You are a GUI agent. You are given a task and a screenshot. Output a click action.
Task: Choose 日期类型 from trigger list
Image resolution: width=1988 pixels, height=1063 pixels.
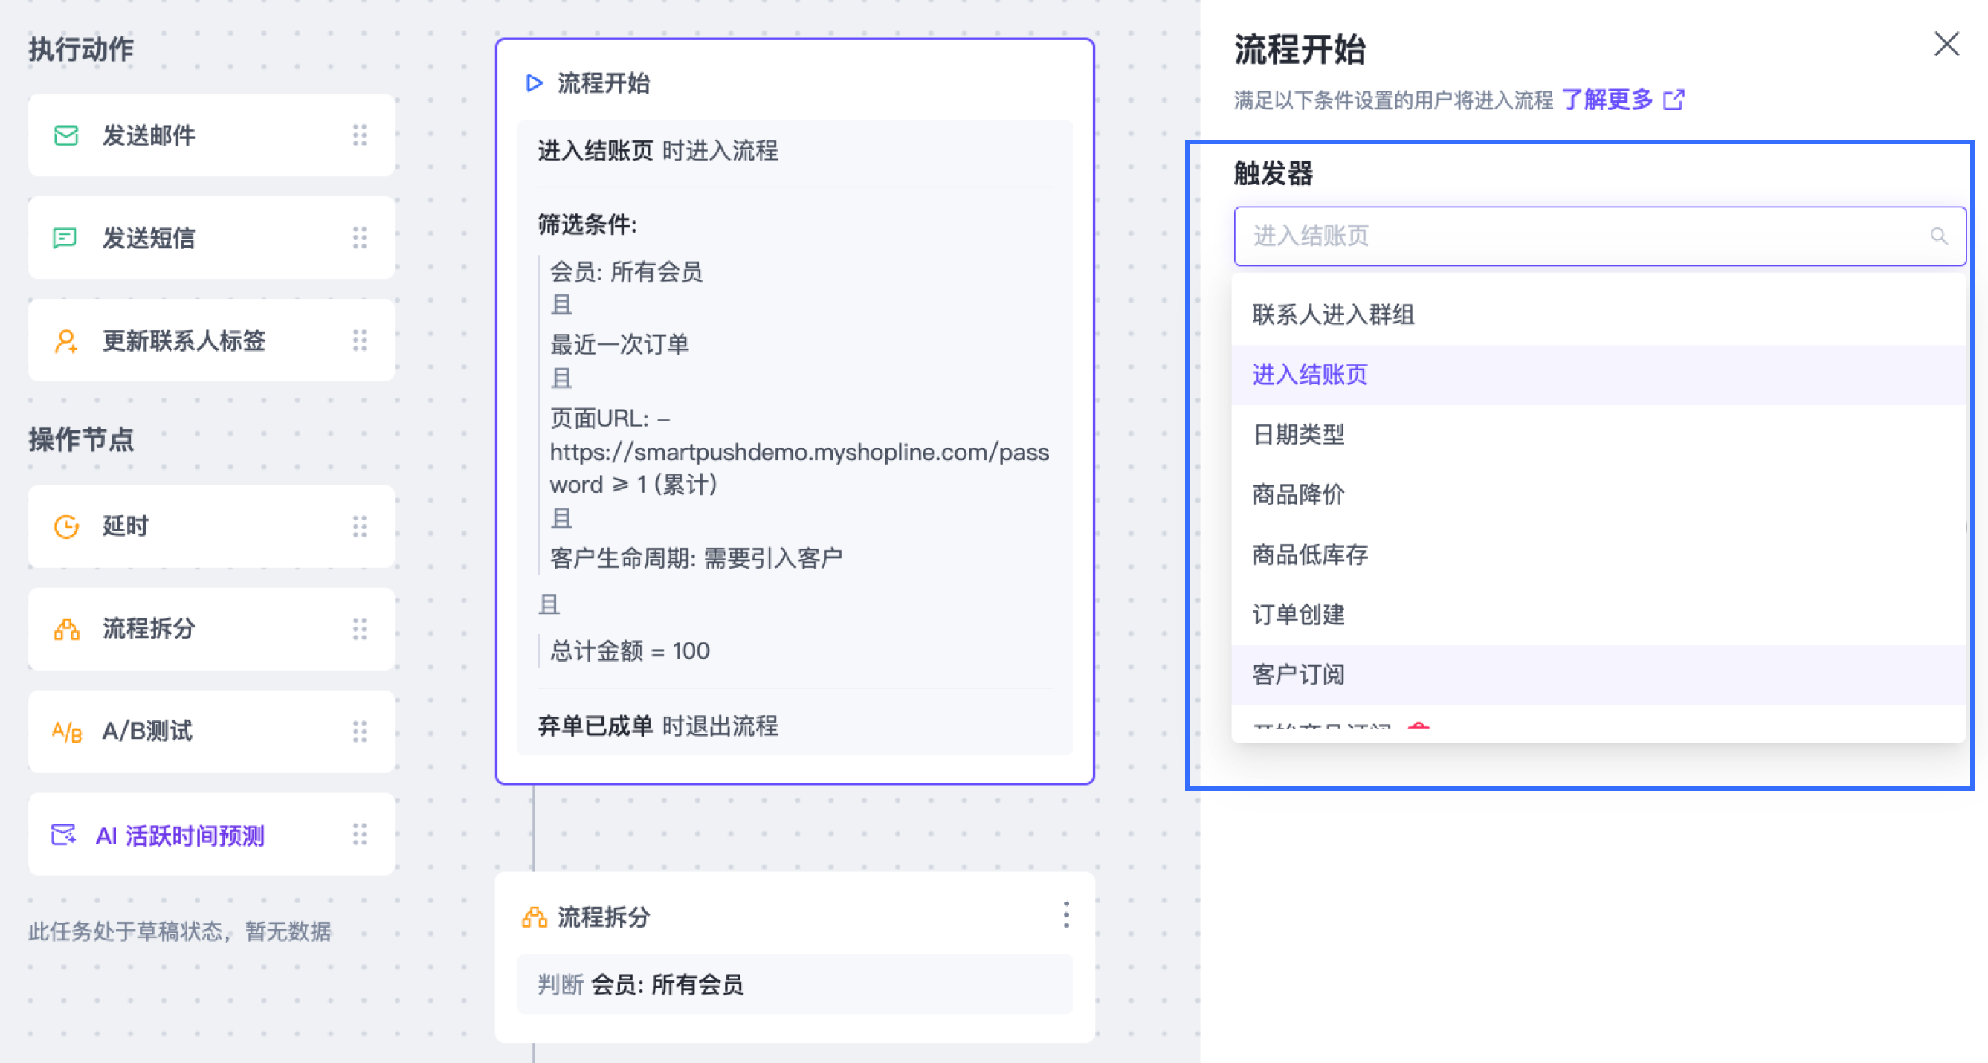pyautogui.click(x=1298, y=434)
